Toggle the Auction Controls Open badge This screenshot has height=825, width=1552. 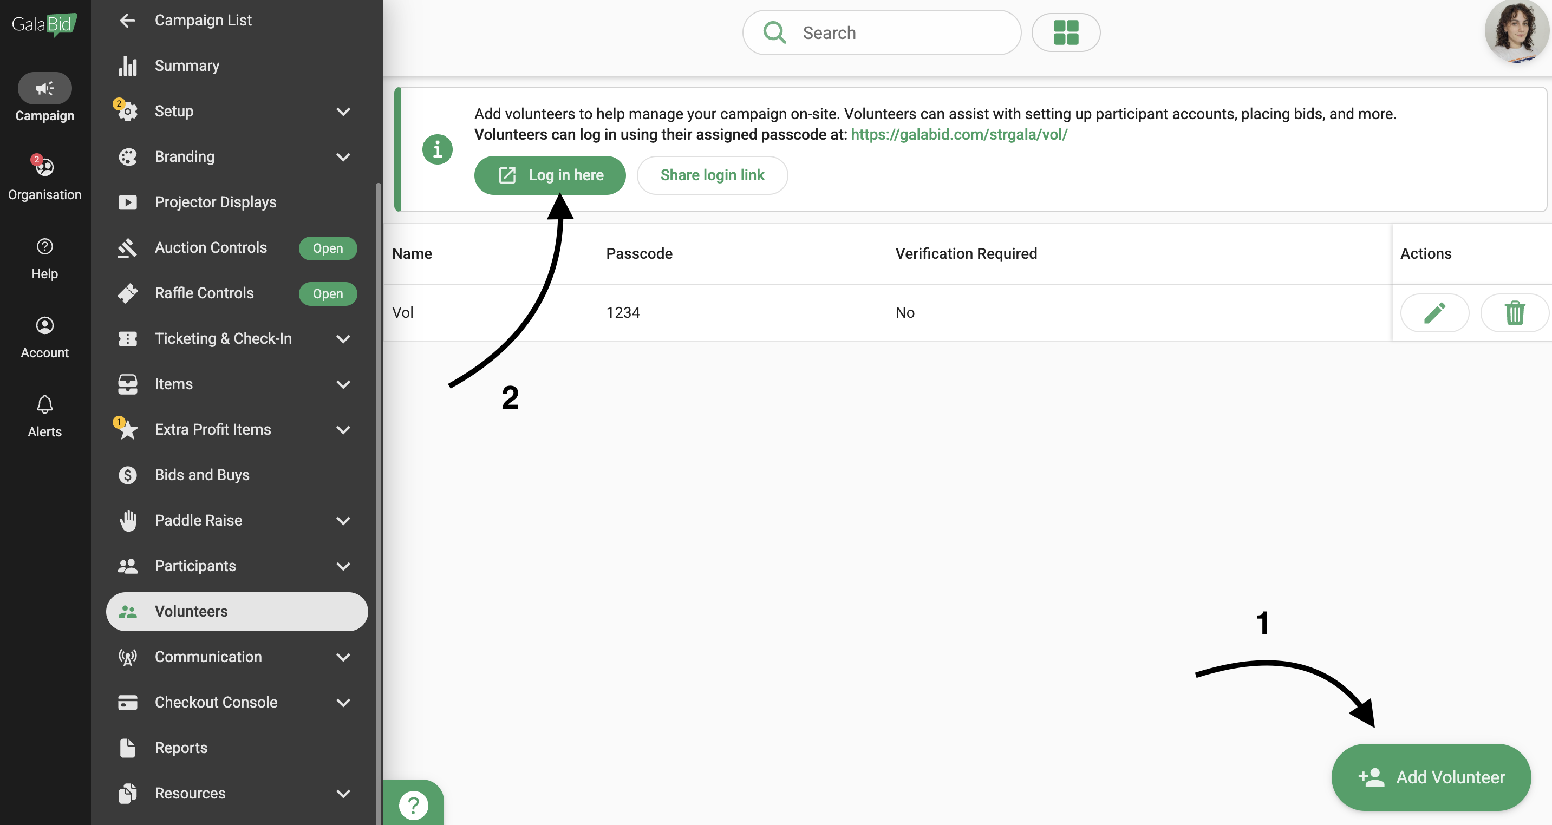tap(327, 248)
